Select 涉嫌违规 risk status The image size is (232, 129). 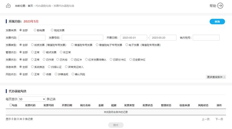56,74
